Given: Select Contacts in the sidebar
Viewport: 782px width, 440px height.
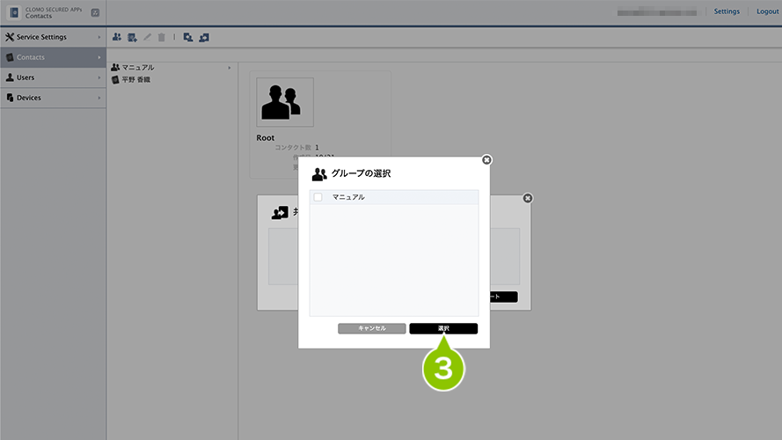Looking at the screenshot, I should click(53, 57).
